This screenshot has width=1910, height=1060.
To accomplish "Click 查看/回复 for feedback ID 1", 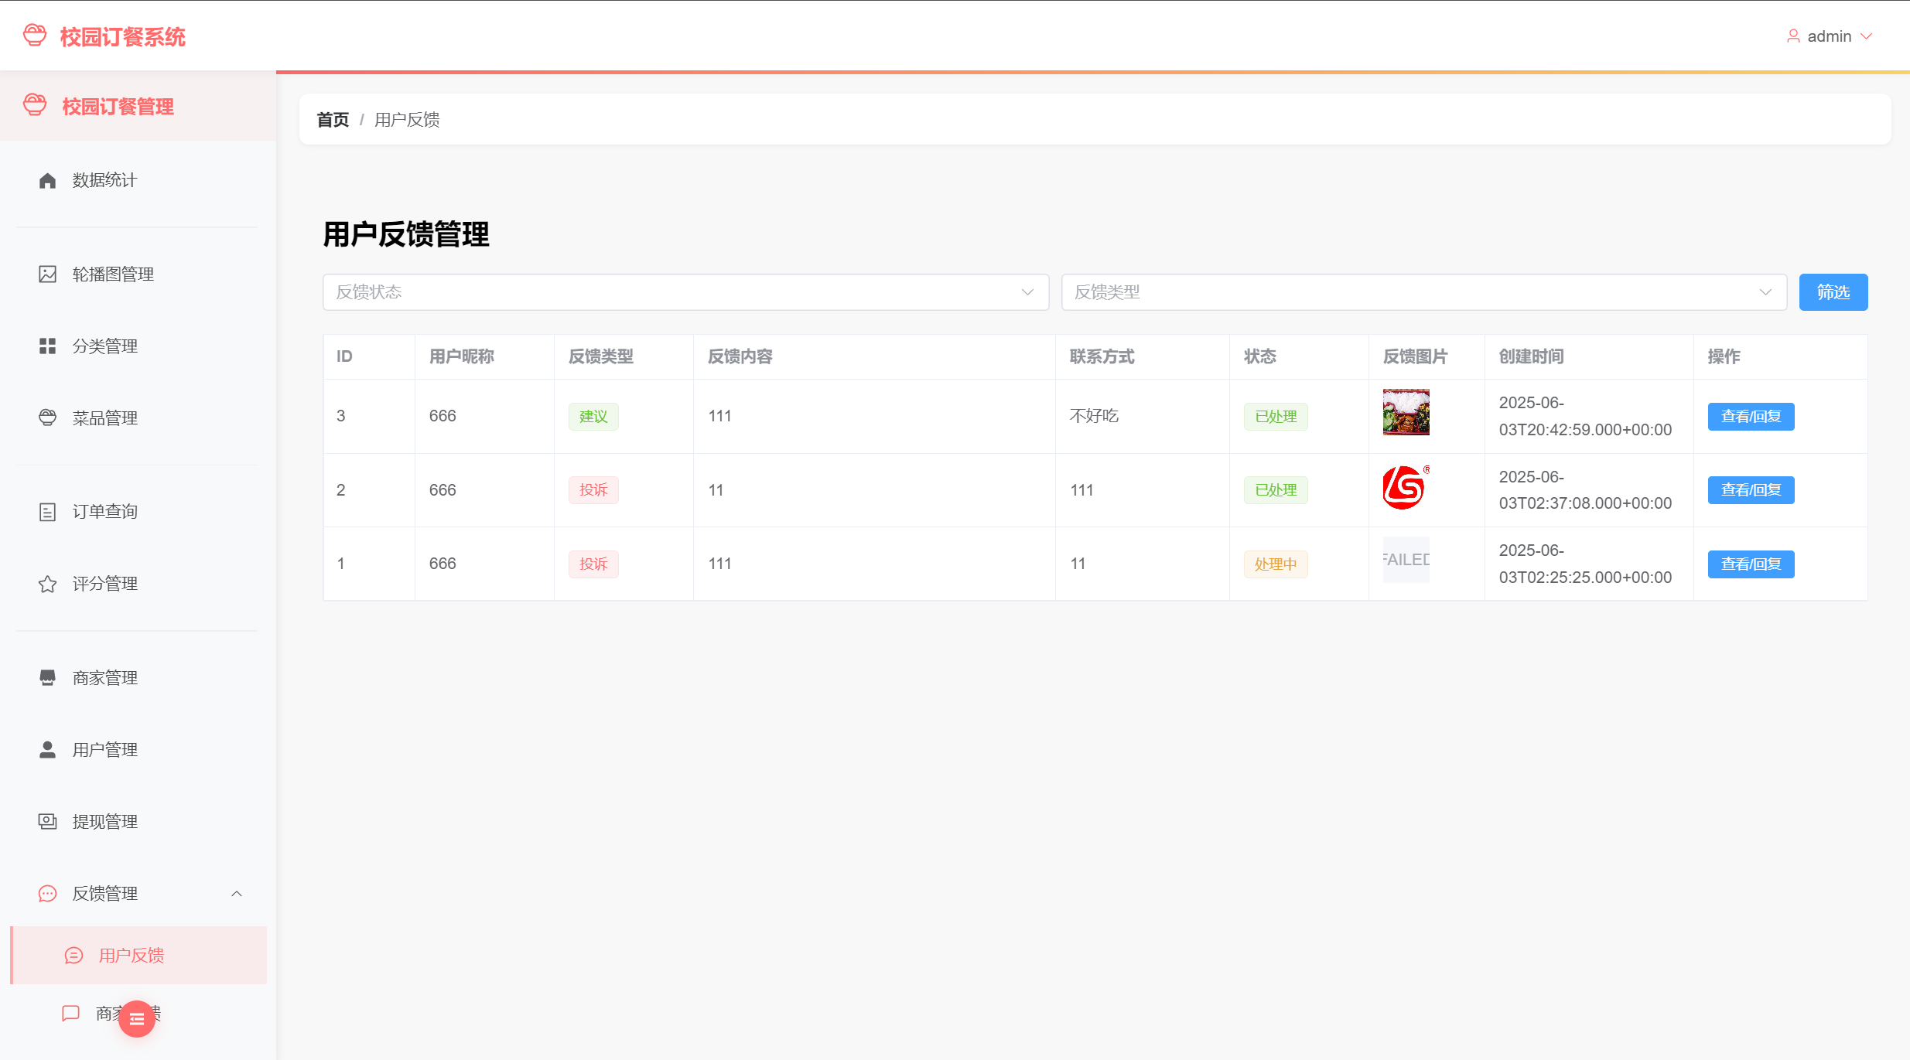I will pyautogui.click(x=1751, y=564).
